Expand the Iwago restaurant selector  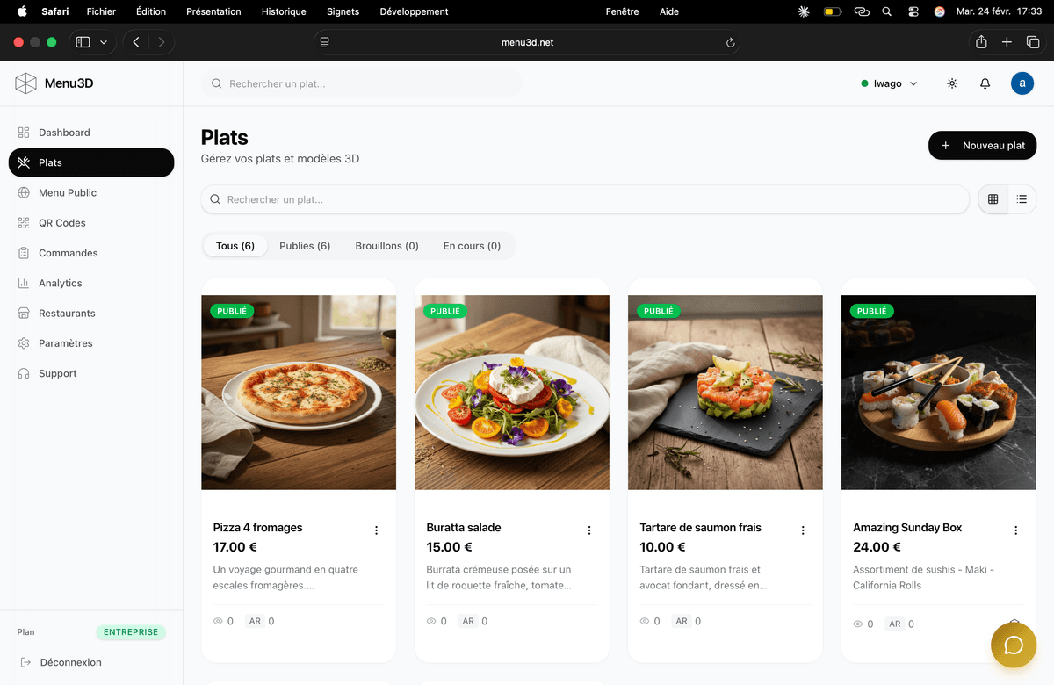click(889, 83)
